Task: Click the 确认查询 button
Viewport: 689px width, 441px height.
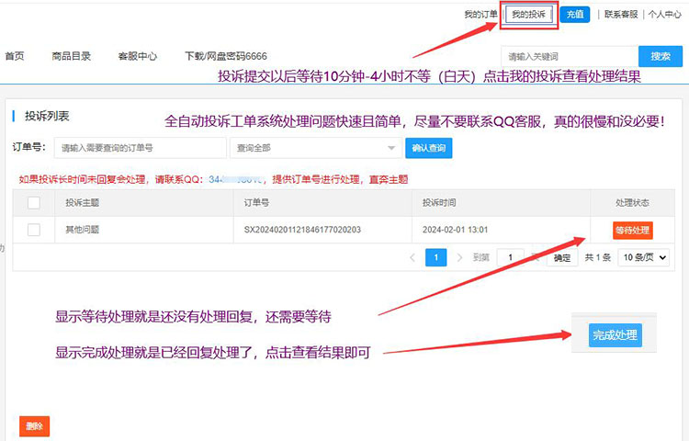Action: [x=428, y=147]
